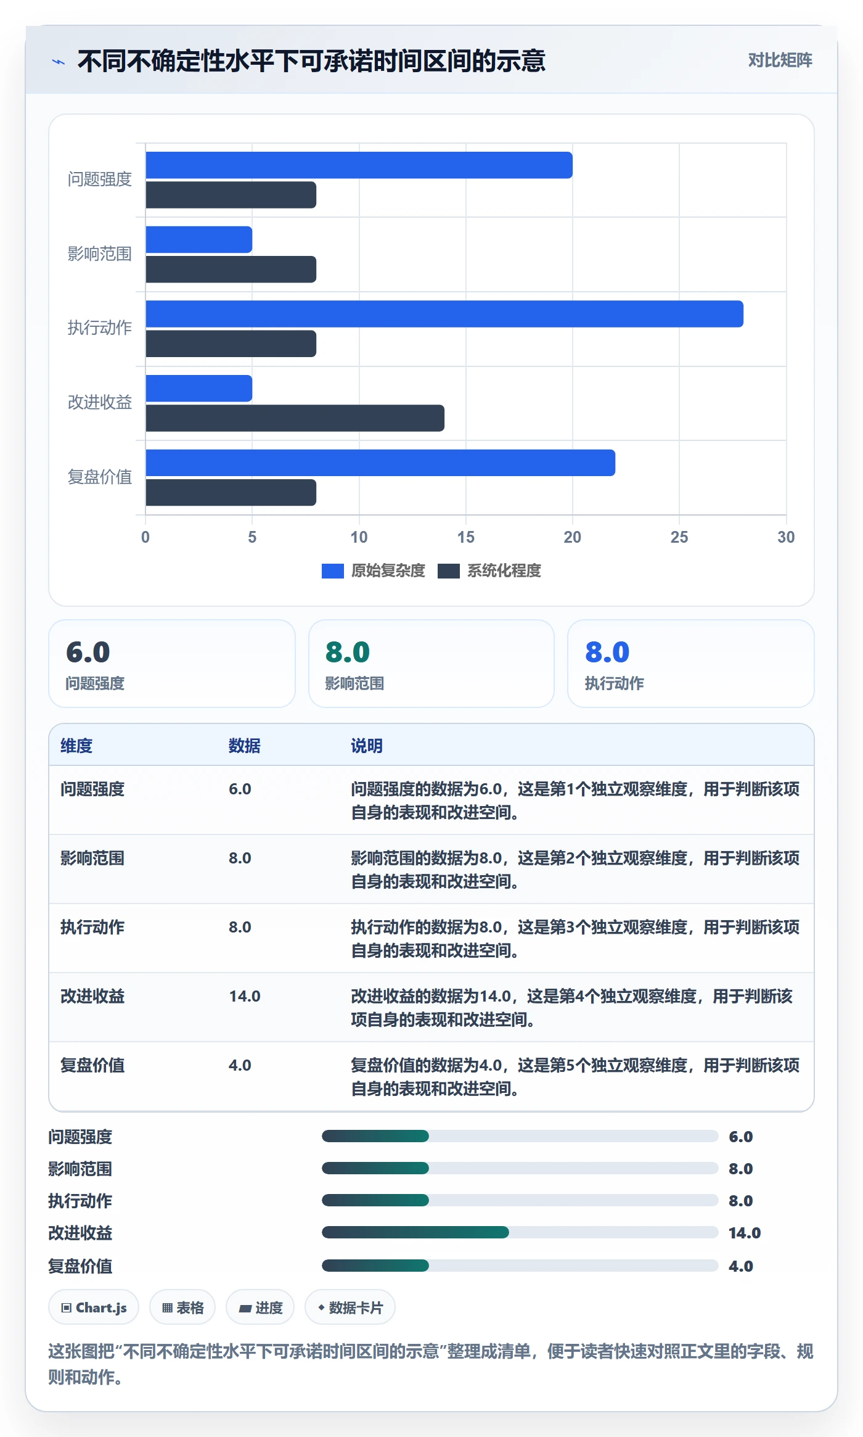Select the Chart.js chip
863x1437 pixels.
tap(94, 1307)
